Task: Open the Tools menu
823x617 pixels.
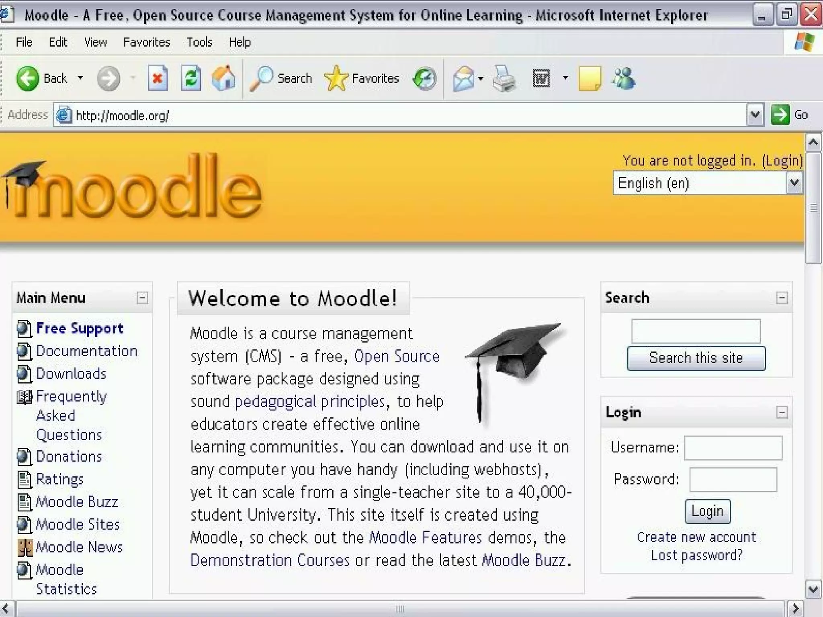Action: click(x=199, y=42)
